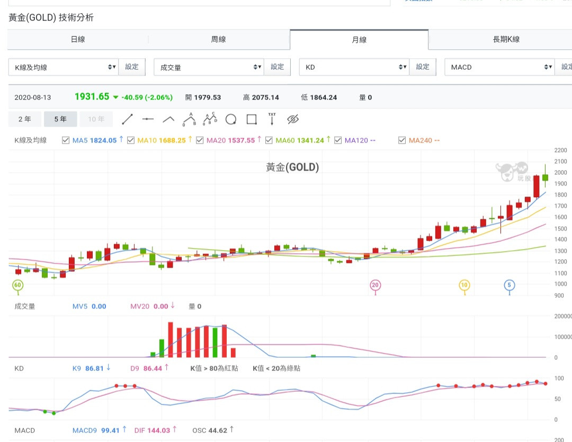The height and width of the screenshot is (442, 572).
Task: Pick the angle line drawing tool
Action: pyautogui.click(x=168, y=119)
